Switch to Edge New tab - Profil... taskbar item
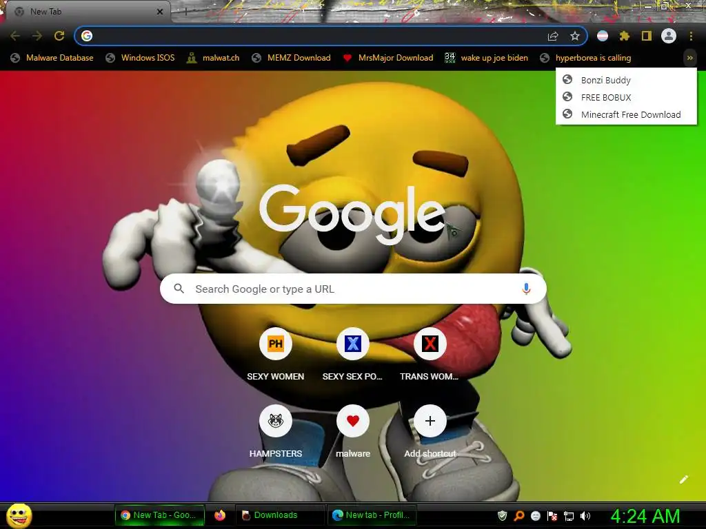The width and height of the screenshot is (706, 529). tap(372, 515)
